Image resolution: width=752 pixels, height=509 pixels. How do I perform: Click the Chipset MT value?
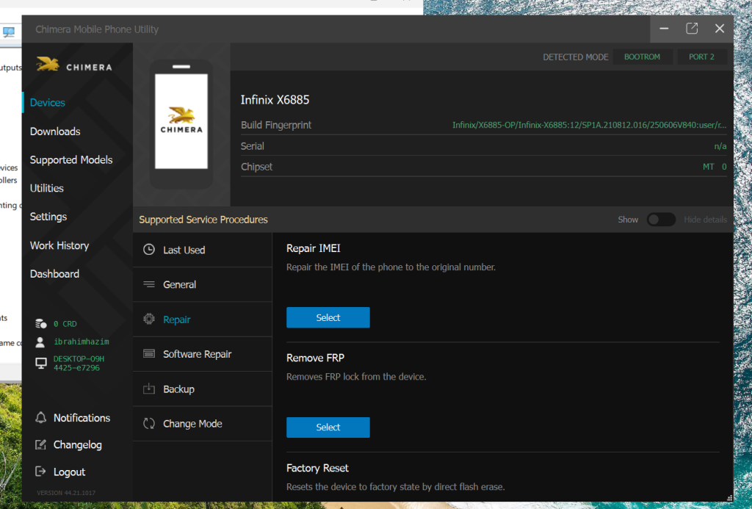click(715, 167)
